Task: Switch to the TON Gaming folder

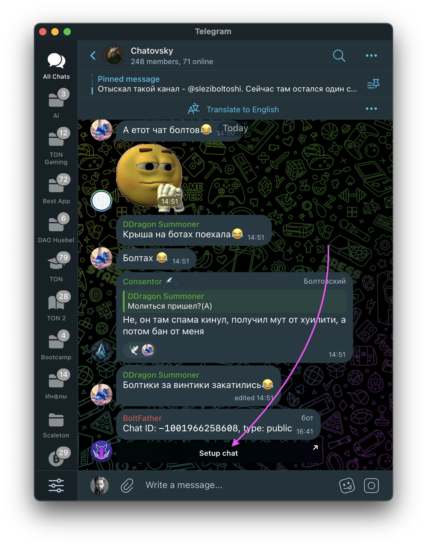Action: click(x=56, y=146)
